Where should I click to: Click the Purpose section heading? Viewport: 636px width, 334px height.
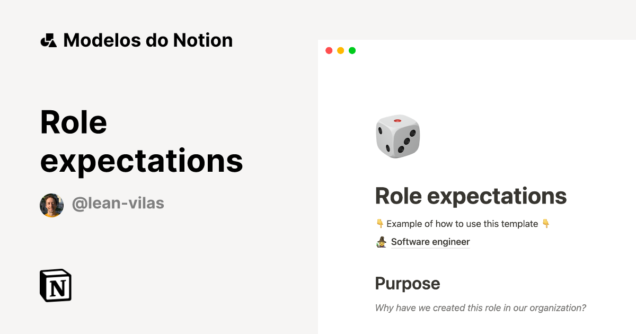pos(407,284)
